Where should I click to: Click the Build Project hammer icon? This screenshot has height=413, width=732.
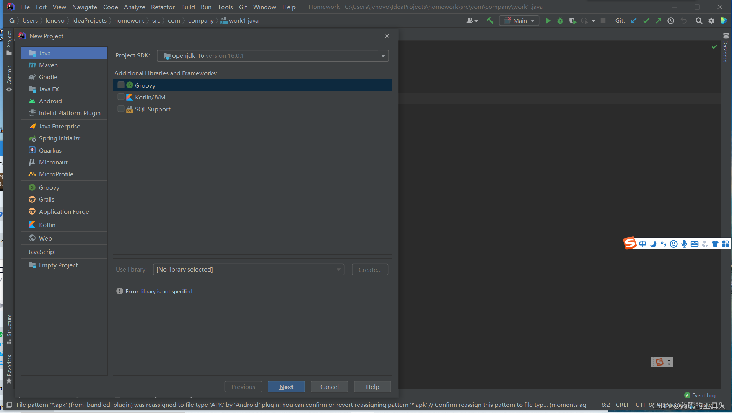(x=490, y=21)
